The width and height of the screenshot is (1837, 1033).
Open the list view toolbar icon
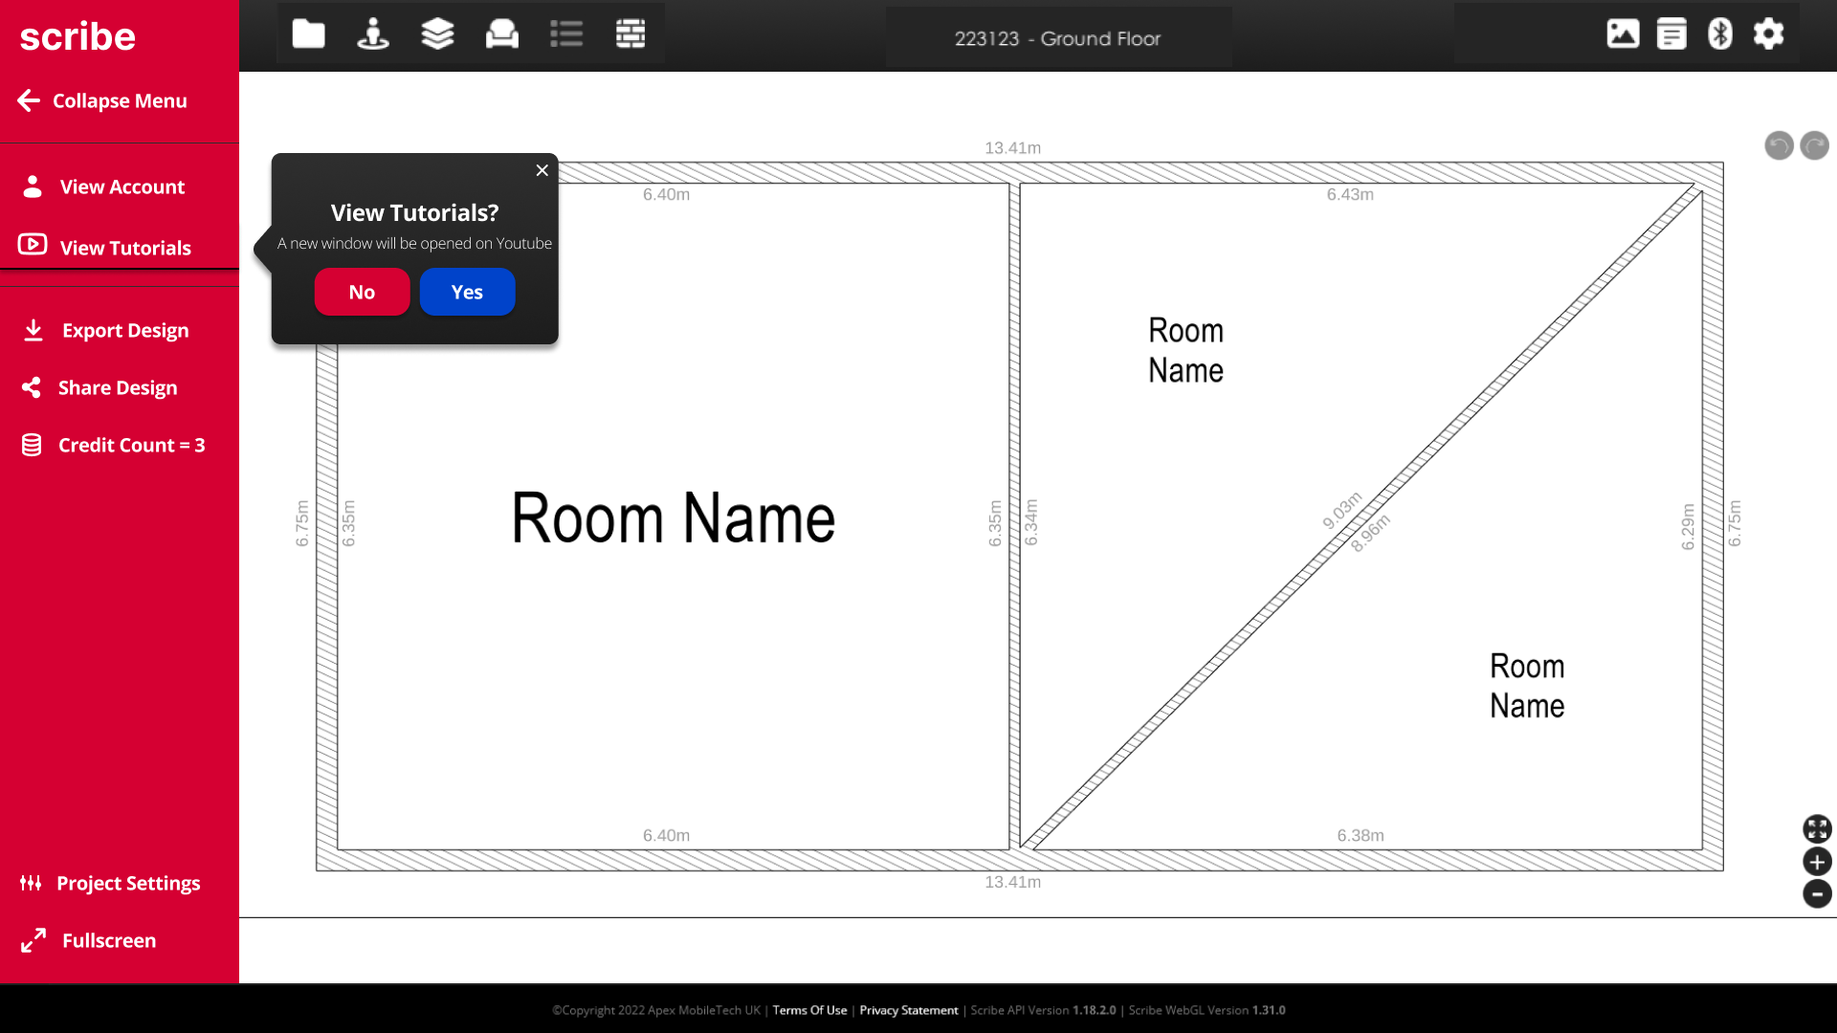coord(566,34)
